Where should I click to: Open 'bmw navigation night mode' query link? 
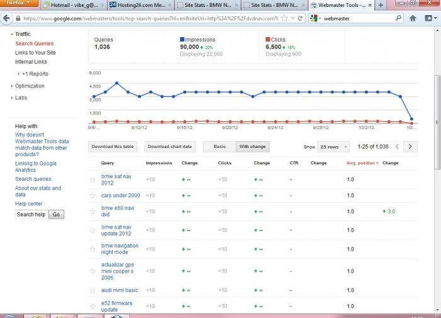pos(120,249)
